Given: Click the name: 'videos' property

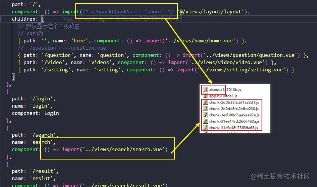Looking at the screenshot, I should 91,63.
